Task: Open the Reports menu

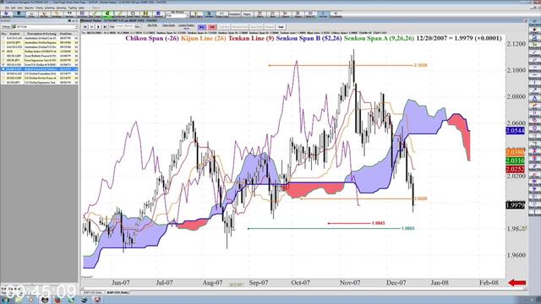Action: (x=30, y=8)
